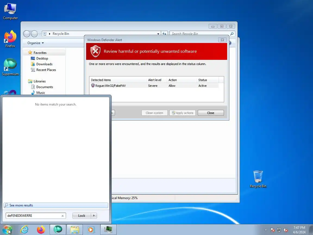Select the Rogue:Win32/FakePAV row text
The width and height of the screenshot is (313, 235).
point(110,85)
